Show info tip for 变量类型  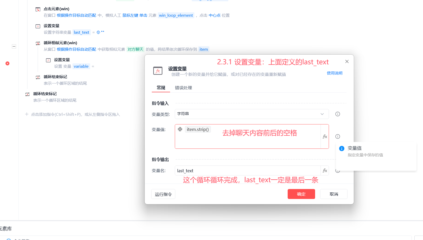[x=338, y=114]
